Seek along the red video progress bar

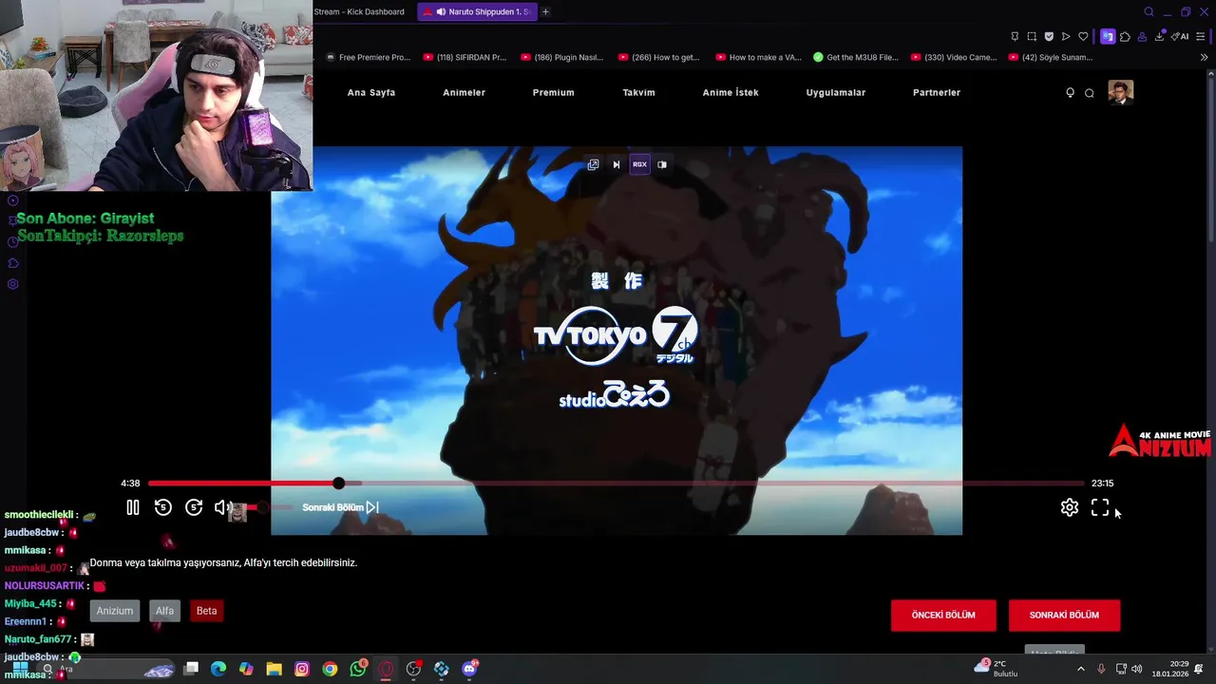pyautogui.click(x=616, y=484)
